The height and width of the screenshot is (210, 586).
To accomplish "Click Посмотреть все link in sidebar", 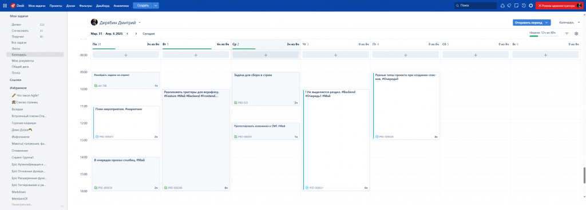I will coord(22,205).
